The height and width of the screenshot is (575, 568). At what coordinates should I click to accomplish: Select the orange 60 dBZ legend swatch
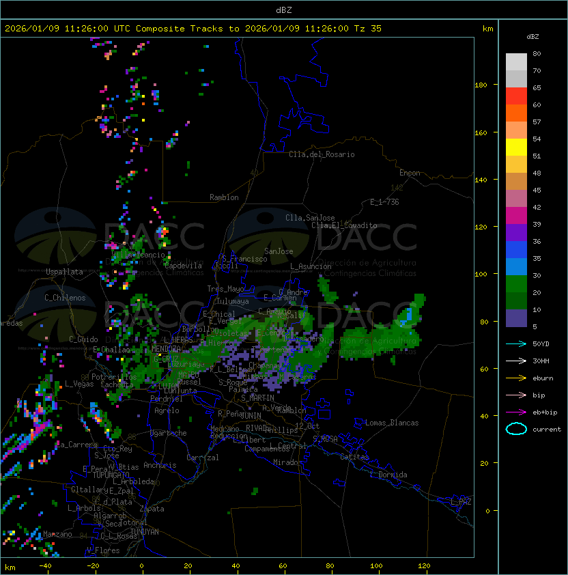(x=516, y=113)
